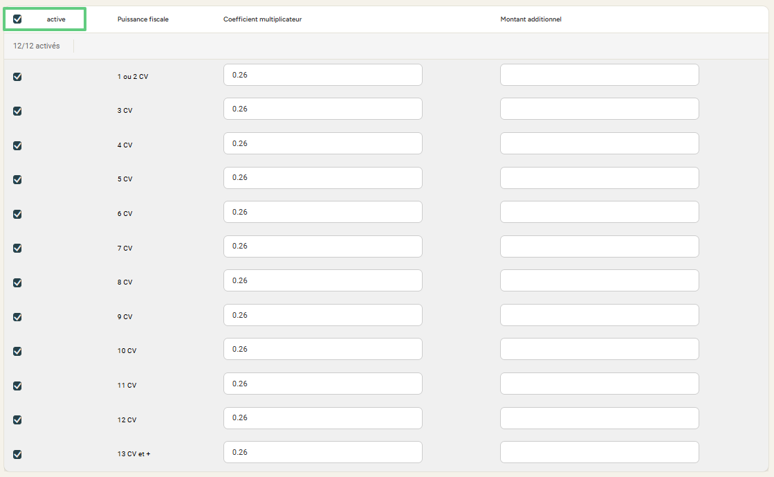Toggle the 9 CV row checkbox
774x477 pixels.
point(17,317)
